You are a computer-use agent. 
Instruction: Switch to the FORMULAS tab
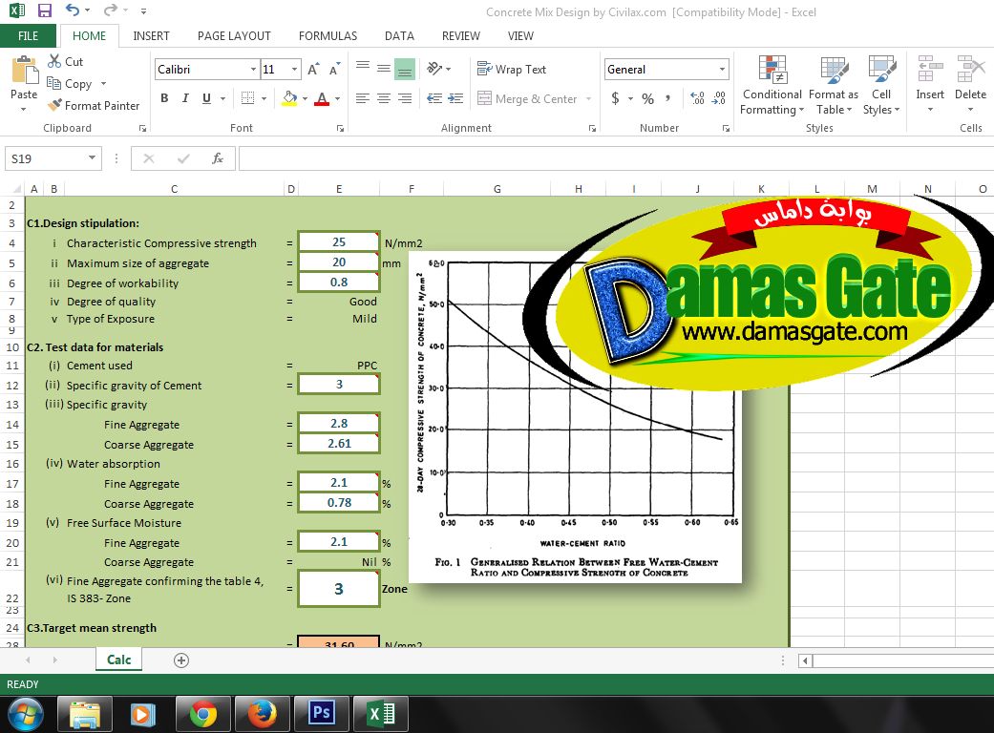click(328, 36)
